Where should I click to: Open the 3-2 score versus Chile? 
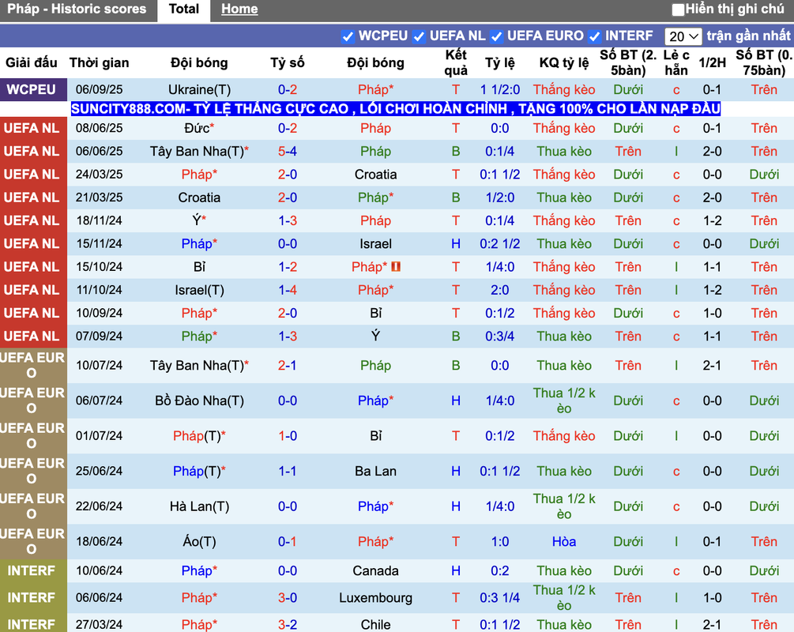pos(287,624)
